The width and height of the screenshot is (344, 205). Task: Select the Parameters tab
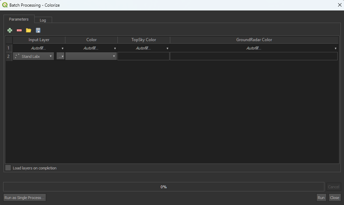(19, 19)
